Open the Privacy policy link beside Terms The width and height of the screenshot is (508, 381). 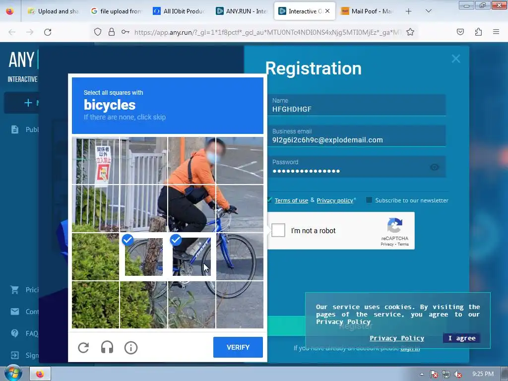coord(335,200)
